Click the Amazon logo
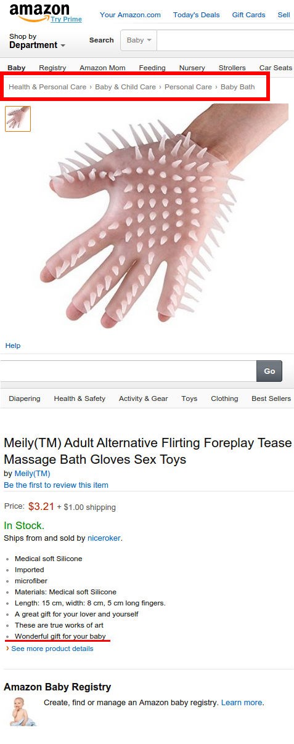Screen dimensions: 294x744 click(x=39, y=12)
